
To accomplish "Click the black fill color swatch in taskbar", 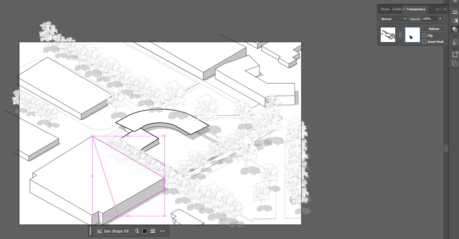I will (144, 231).
